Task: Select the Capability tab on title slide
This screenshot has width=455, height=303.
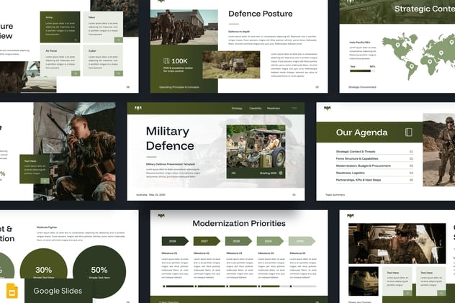Action: pos(256,108)
